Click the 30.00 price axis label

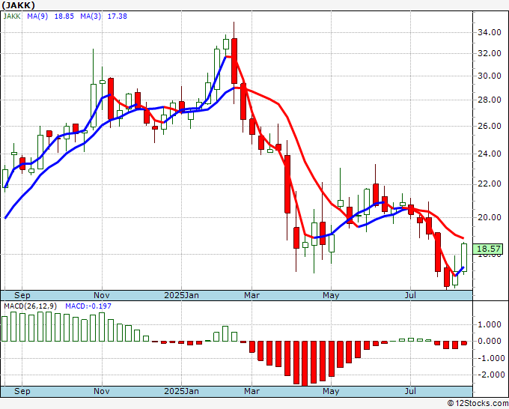tap(490, 76)
